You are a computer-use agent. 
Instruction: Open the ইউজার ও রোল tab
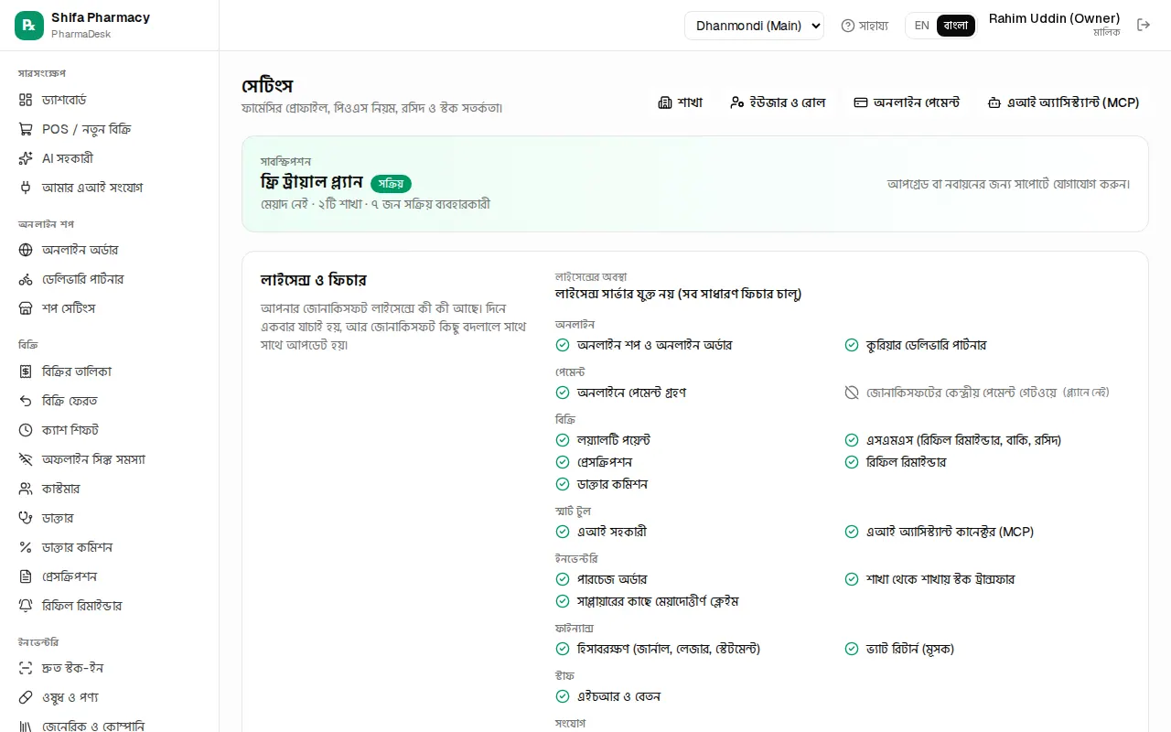point(778,102)
